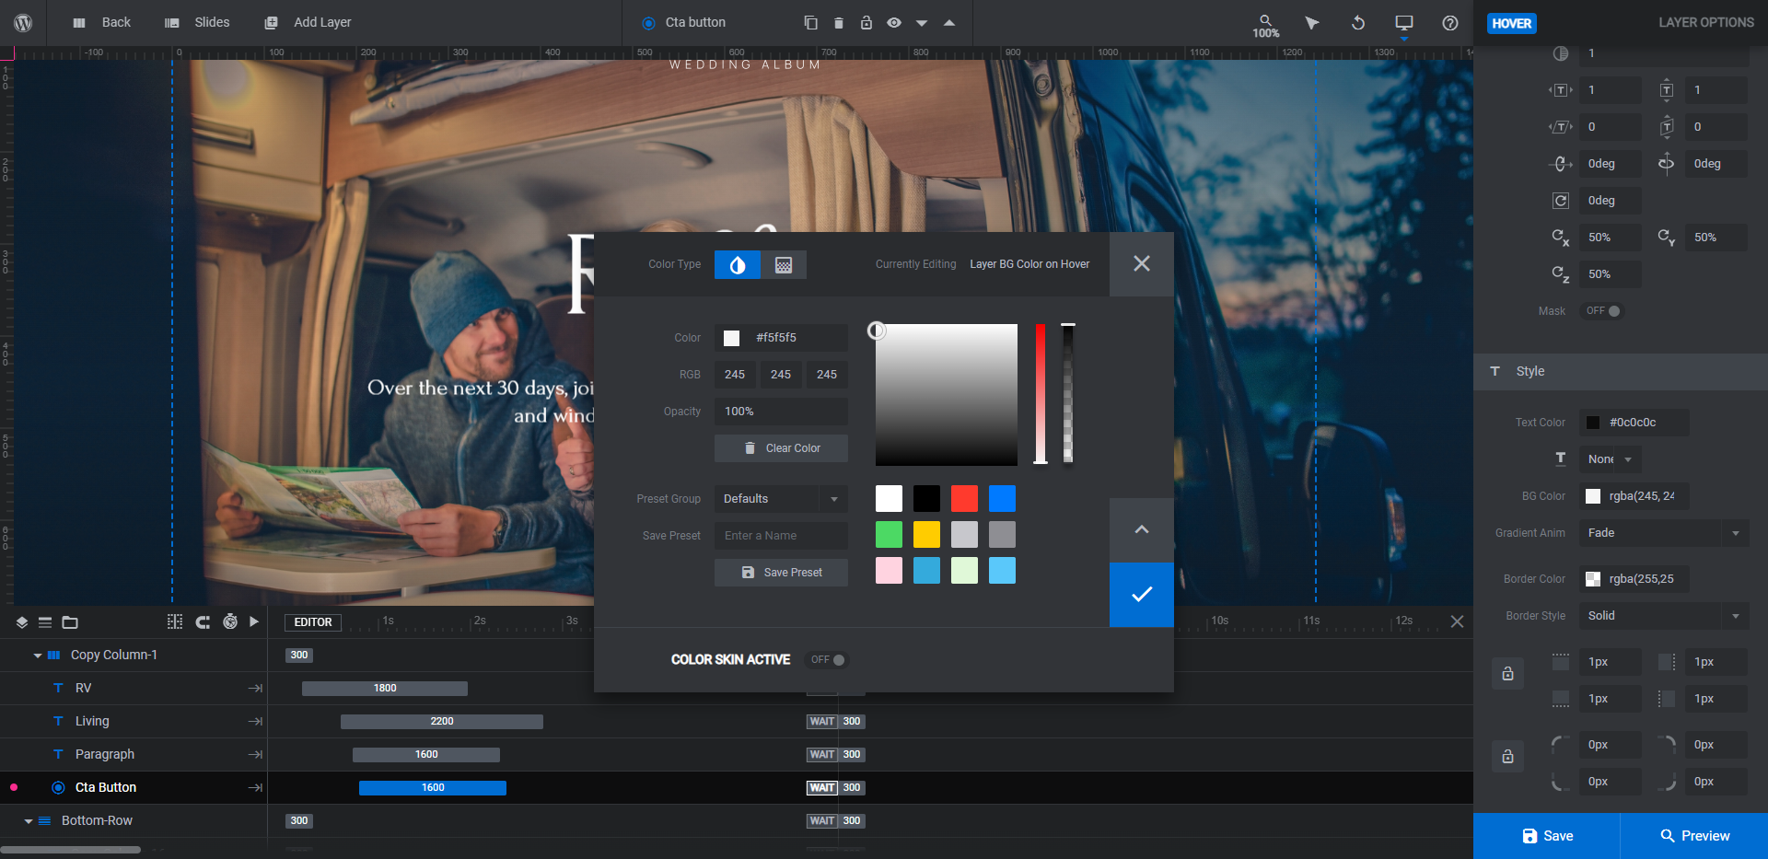Click the EDITOR timeline button

(313, 622)
